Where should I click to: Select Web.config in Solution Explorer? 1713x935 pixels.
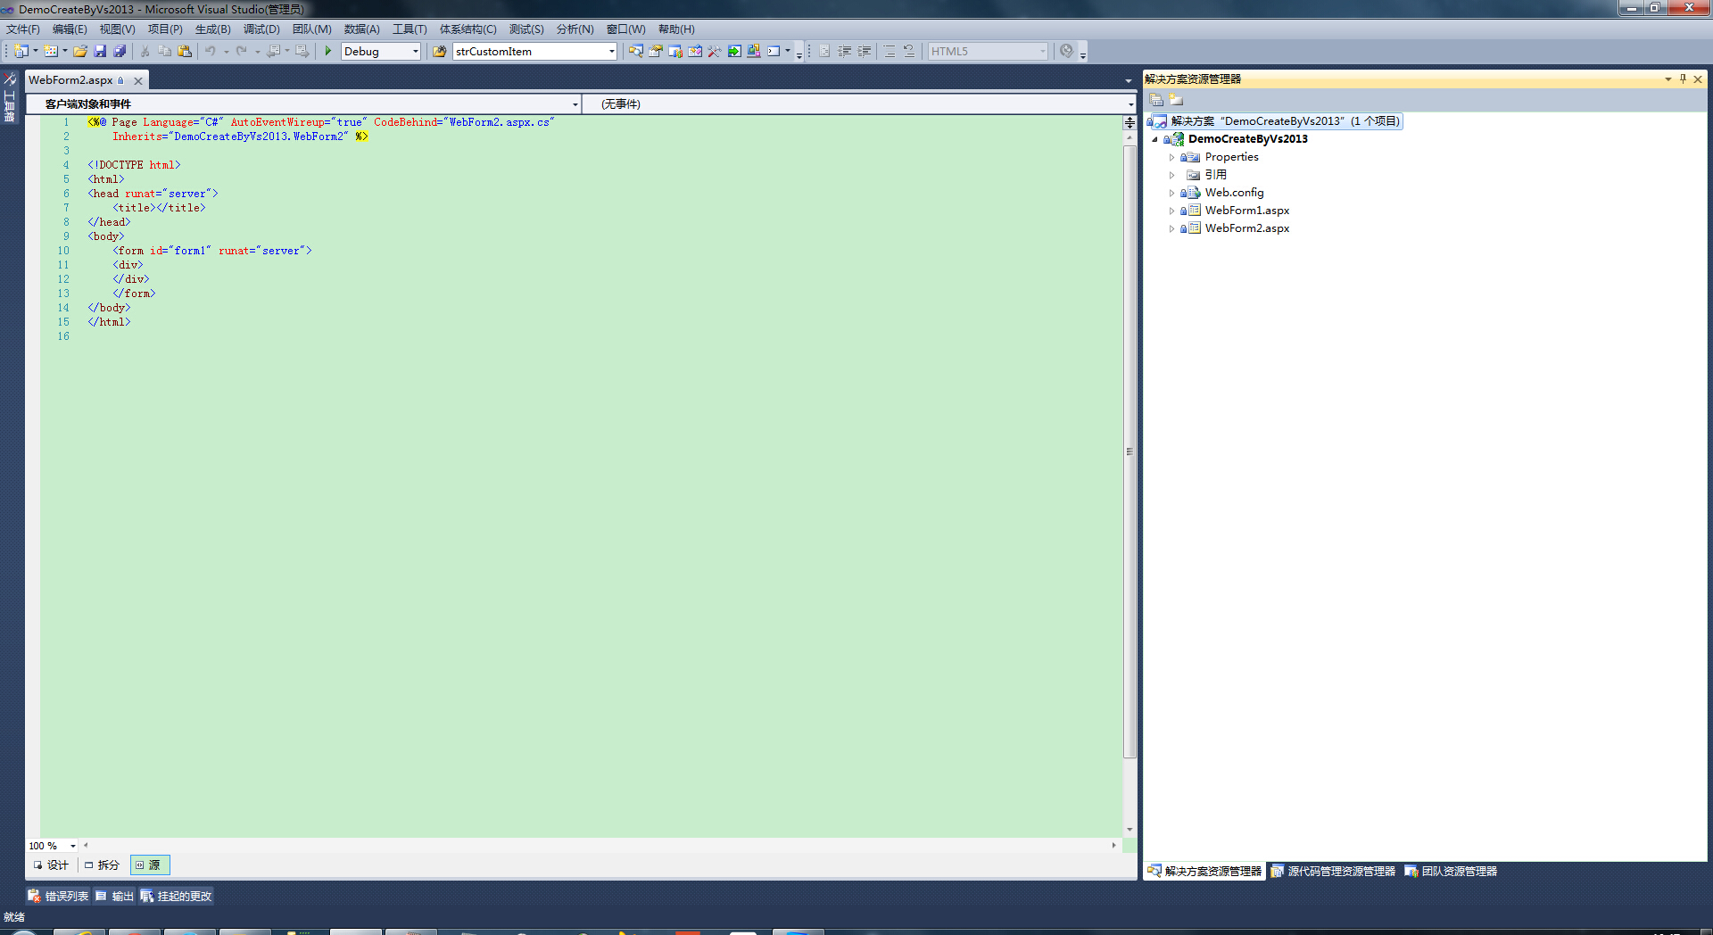click(1234, 193)
